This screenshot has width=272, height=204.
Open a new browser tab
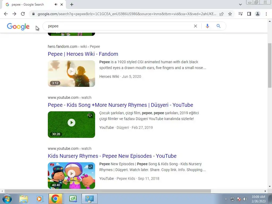point(72,5)
